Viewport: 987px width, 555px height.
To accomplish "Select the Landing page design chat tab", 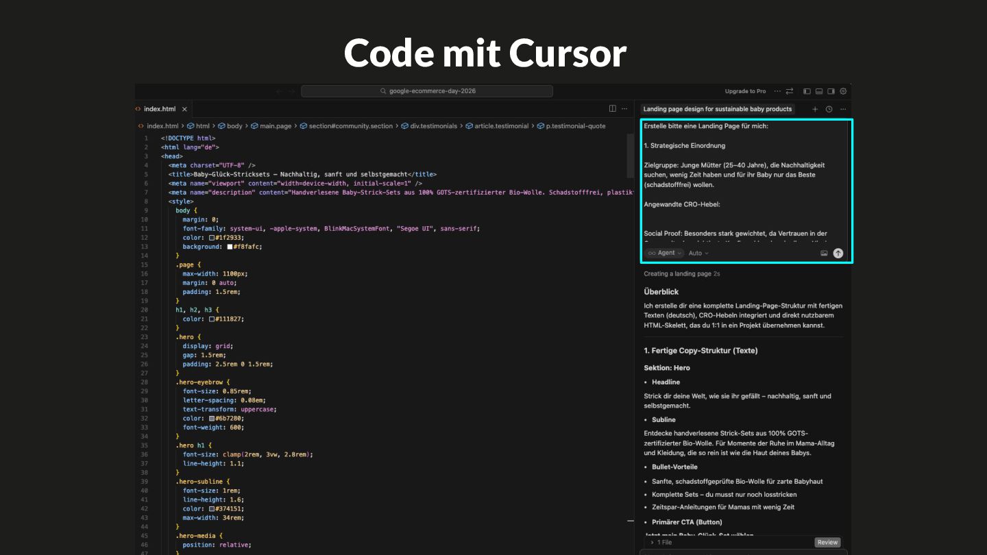I will (718, 109).
